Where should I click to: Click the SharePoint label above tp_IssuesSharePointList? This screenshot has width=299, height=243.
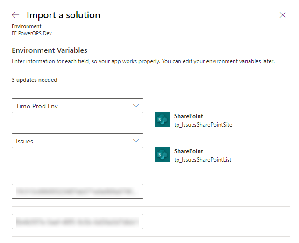pos(188,151)
